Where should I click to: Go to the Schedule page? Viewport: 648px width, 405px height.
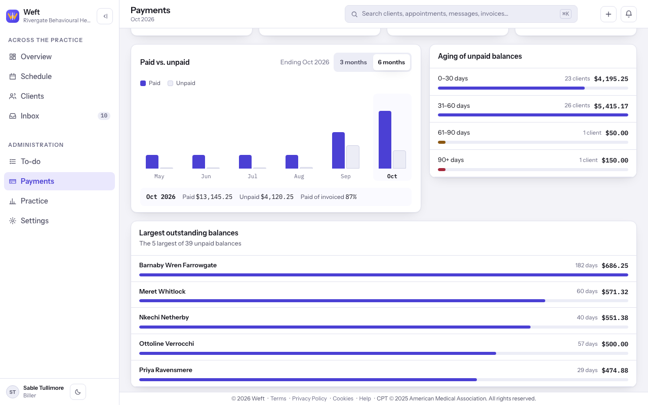59,76
